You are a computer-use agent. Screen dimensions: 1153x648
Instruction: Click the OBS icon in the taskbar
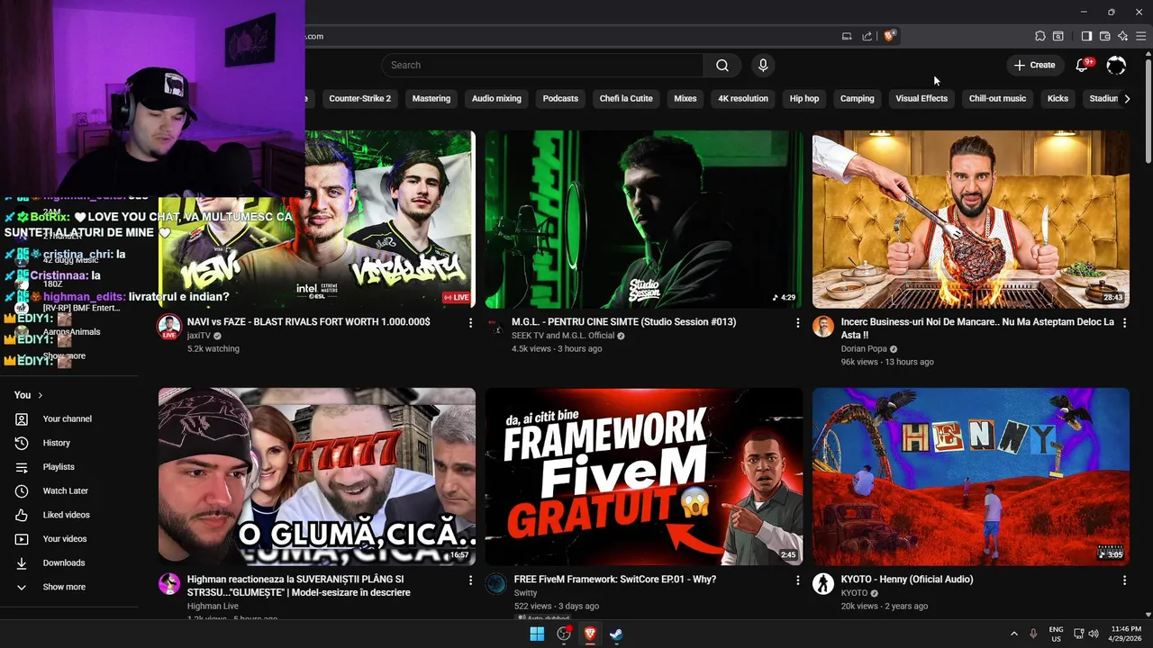coord(564,634)
